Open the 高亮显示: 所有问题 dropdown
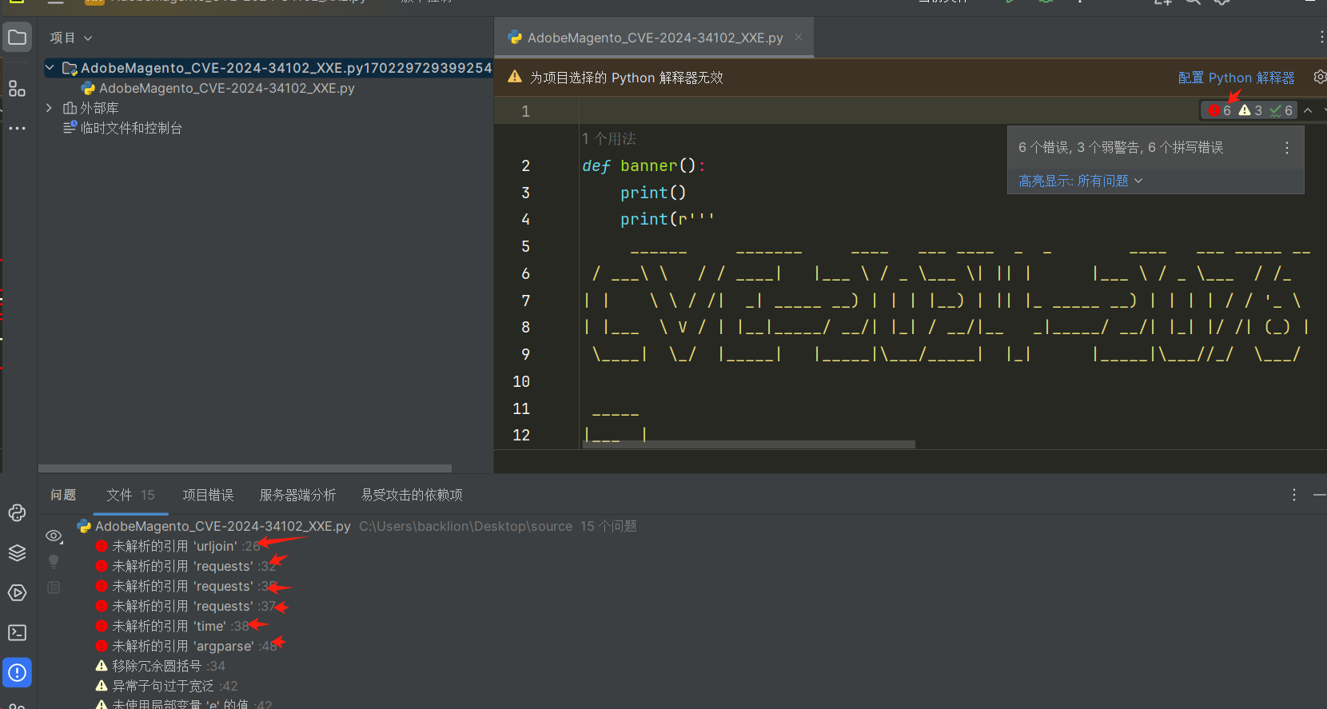The width and height of the screenshot is (1327, 709). (x=1080, y=181)
